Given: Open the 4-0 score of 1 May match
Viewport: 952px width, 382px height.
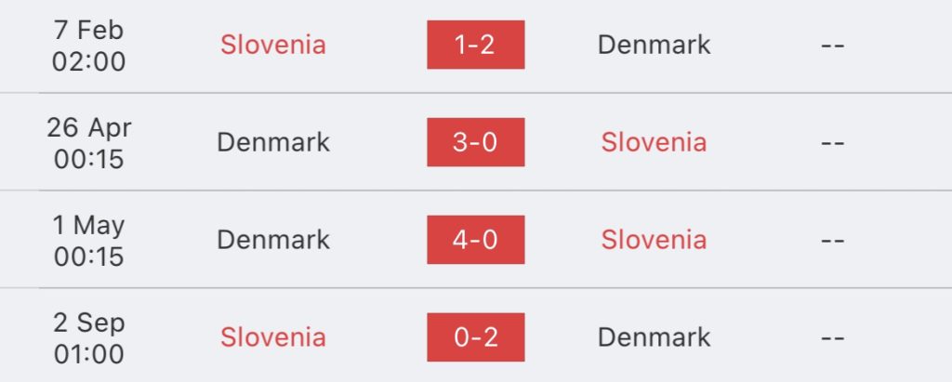Looking at the screenshot, I should pyautogui.click(x=475, y=239).
